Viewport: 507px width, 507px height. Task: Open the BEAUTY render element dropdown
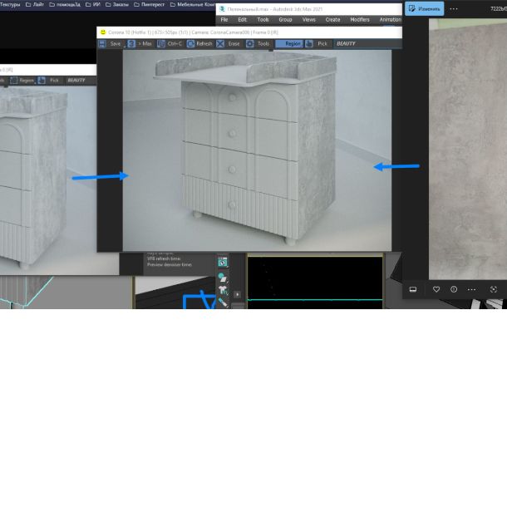coord(346,43)
